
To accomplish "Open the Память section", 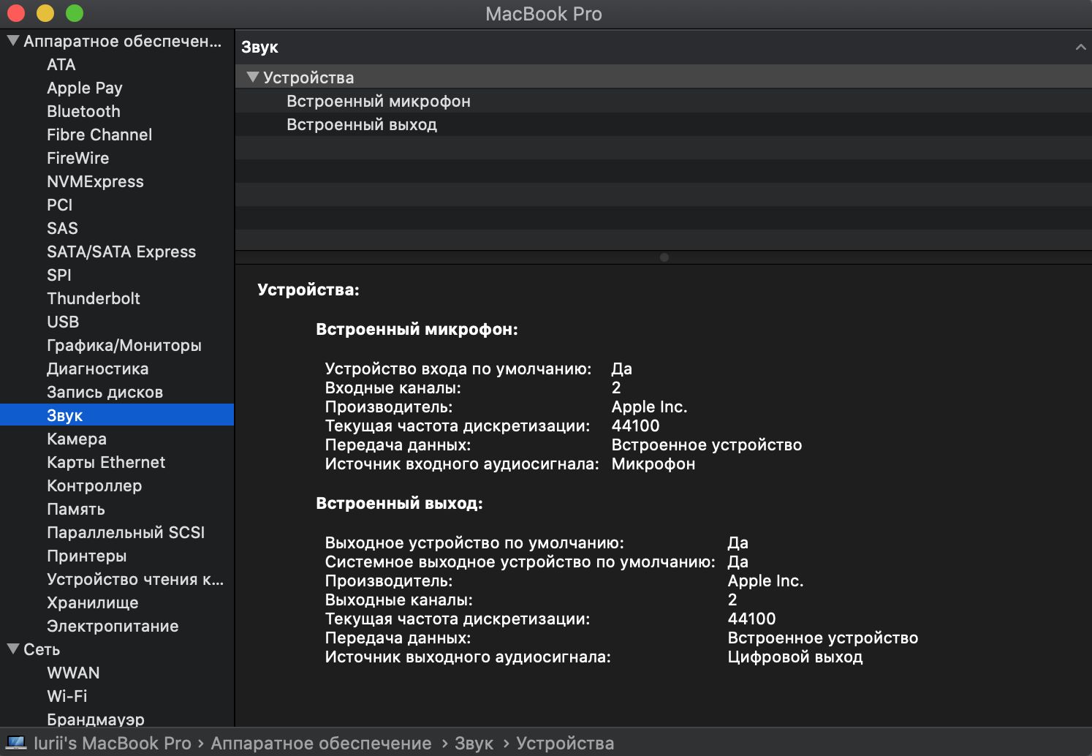I will coord(76,509).
